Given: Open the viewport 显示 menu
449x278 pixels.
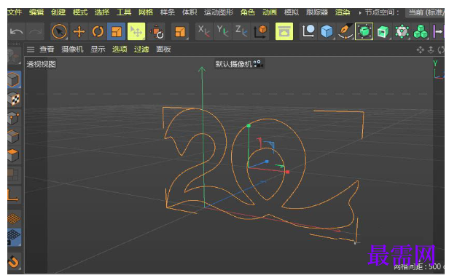Looking at the screenshot, I should click(x=98, y=49).
